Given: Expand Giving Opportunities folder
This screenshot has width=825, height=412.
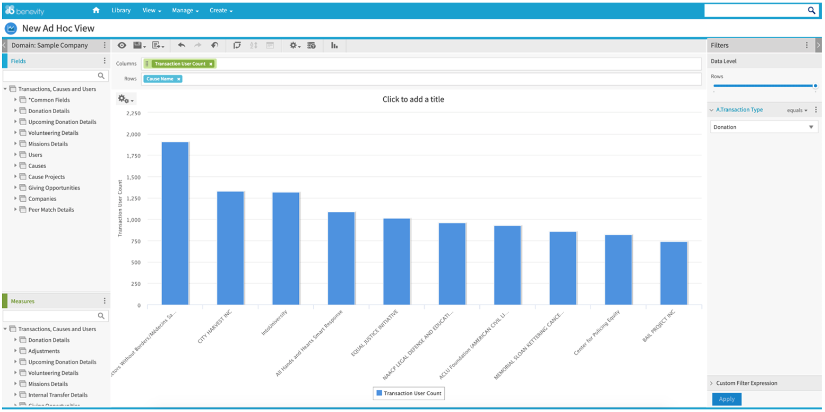Looking at the screenshot, I should tap(15, 187).
